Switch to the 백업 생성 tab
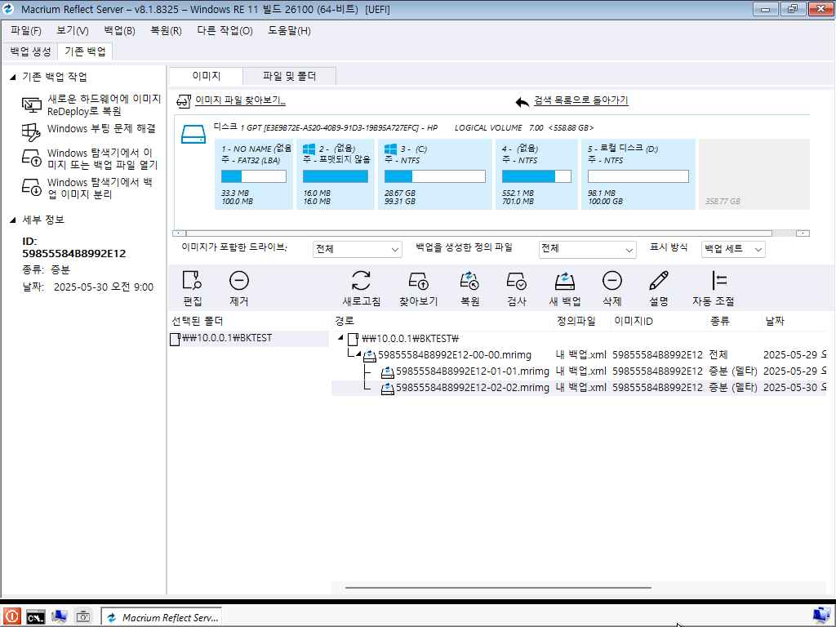This screenshot has width=836, height=627. tap(30, 51)
